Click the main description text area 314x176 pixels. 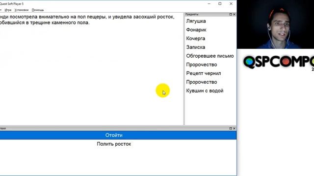coord(92,69)
